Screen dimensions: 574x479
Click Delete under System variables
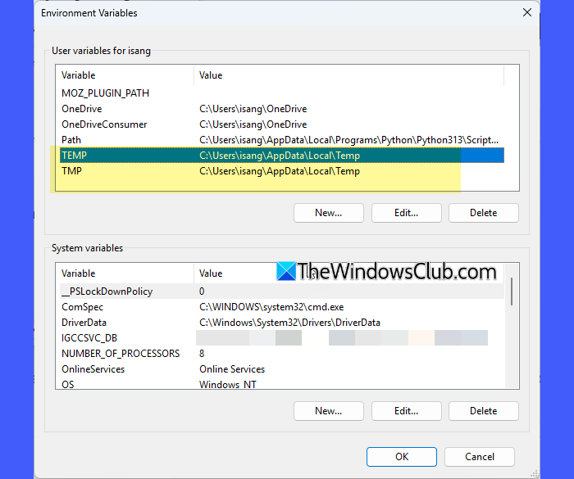(x=483, y=411)
